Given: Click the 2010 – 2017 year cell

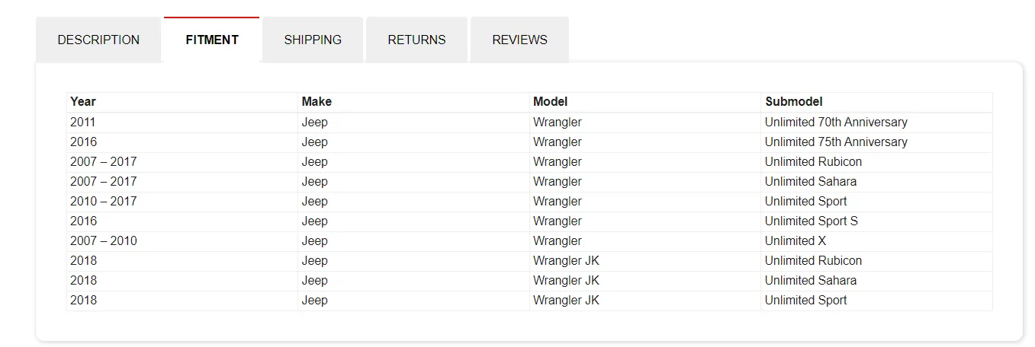Looking at the screenshot, I should [103, 202].
